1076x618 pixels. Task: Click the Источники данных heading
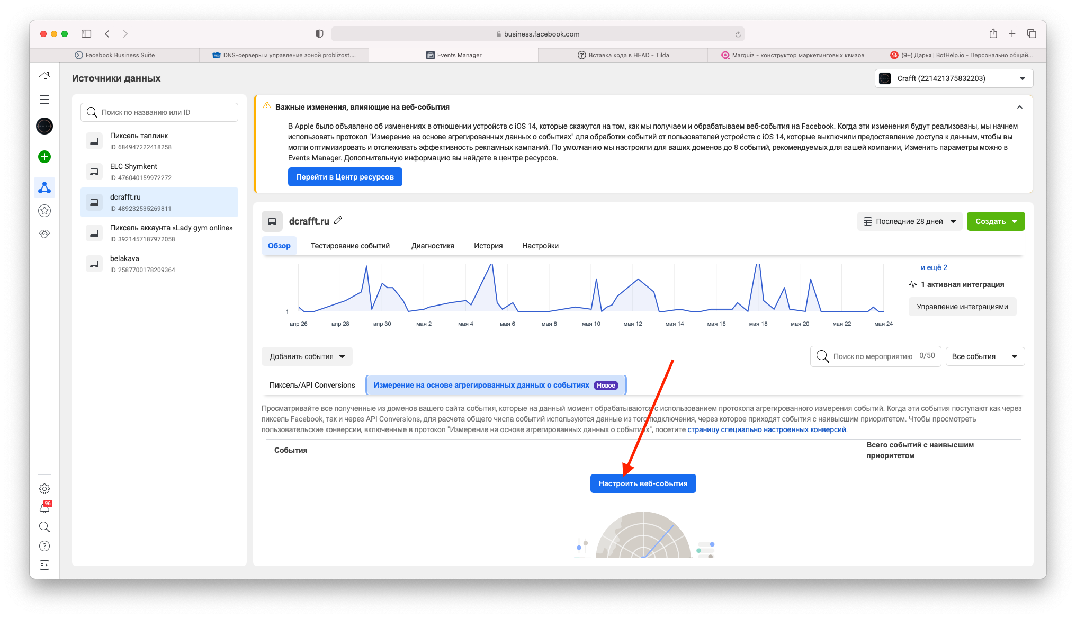point(116,78)
